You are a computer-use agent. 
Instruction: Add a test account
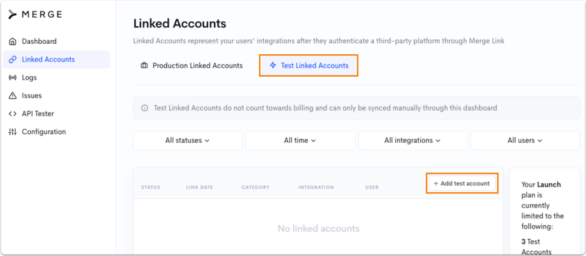(462, 183)
